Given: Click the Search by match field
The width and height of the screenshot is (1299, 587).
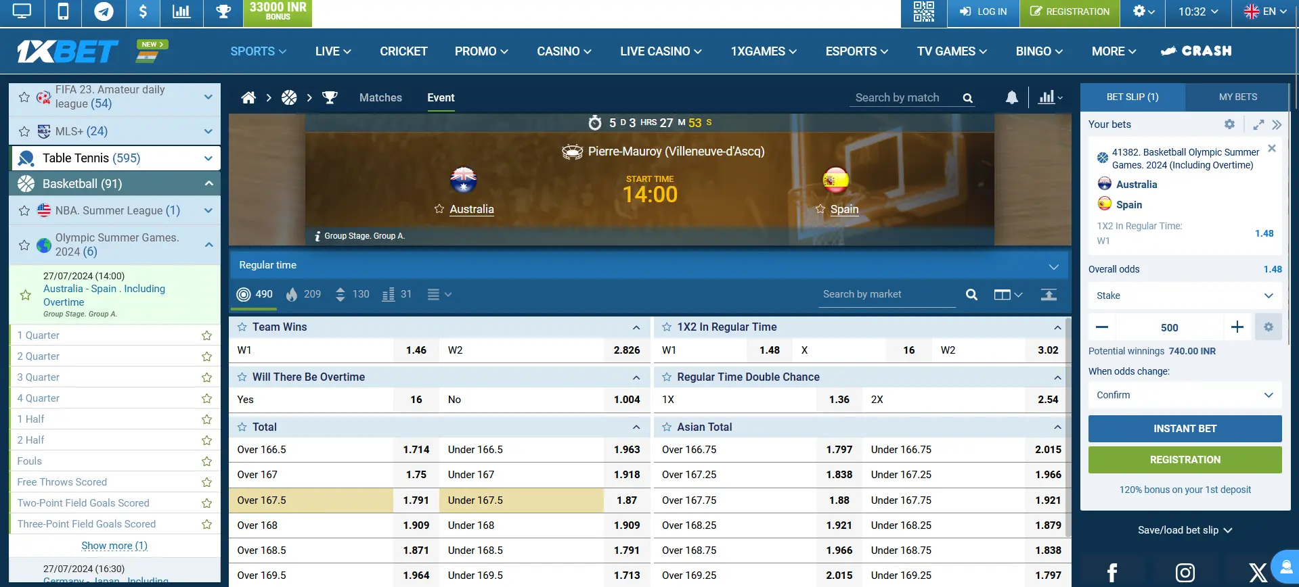Looking at the screenshot, I should tap(905, 98).
